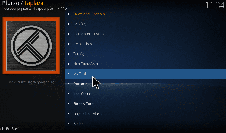Select In Theaters TMDb

tap(145, 34)
